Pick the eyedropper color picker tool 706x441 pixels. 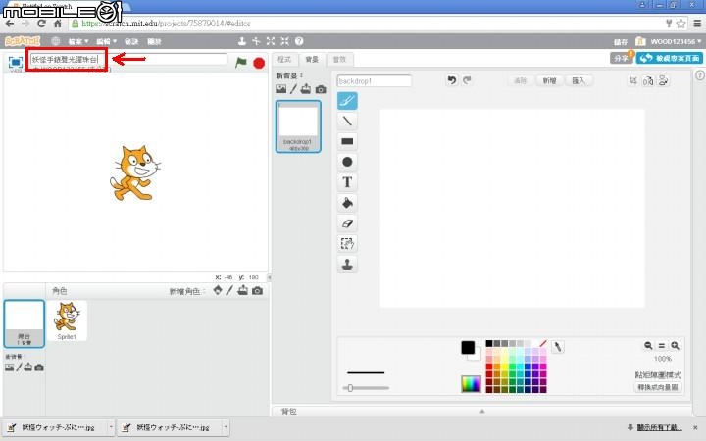tap(557, 347)
